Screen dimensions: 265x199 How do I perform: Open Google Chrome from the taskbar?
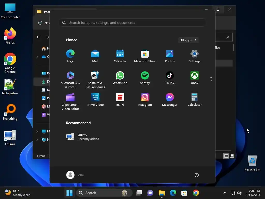tap(196, 193)
